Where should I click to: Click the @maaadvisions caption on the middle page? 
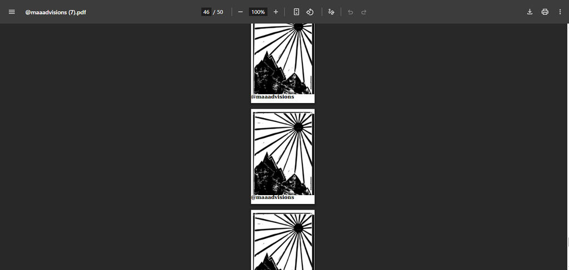273,197
